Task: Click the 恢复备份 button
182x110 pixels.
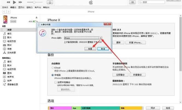Action: [137, 75]
